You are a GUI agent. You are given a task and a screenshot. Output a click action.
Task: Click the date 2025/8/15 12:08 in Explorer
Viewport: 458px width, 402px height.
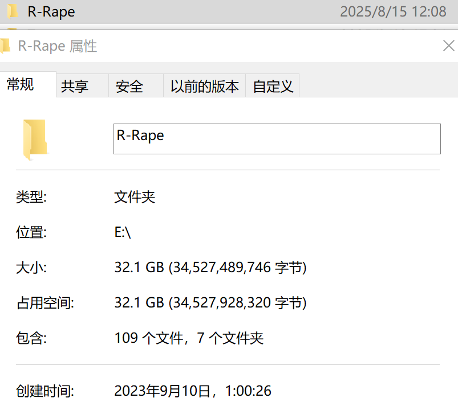pos(393,11)
